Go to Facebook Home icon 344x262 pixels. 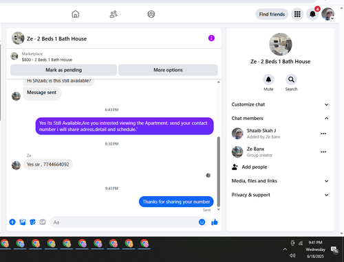[76, 14]
